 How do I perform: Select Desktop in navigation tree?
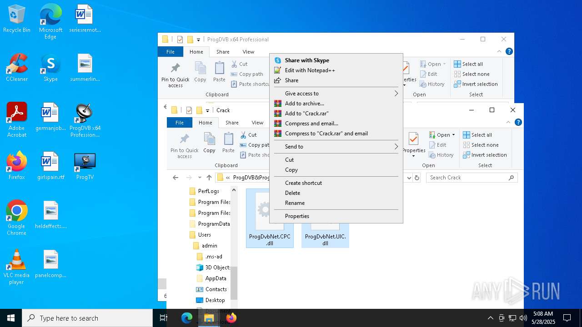215,300
